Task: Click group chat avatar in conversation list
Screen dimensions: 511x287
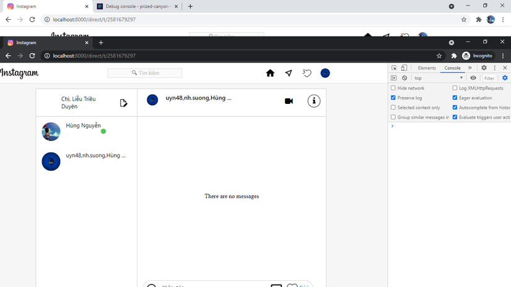Action: (x=51, y=161)
